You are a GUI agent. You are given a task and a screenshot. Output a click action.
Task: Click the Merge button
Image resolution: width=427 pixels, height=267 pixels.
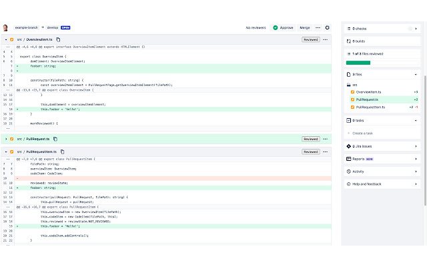[x=305, y=27]
